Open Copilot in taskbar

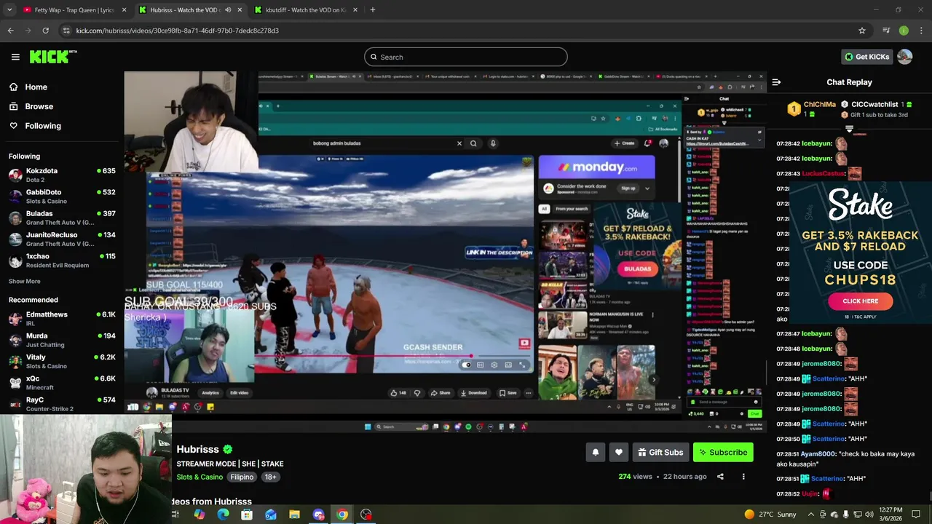[x=199, y=515]
